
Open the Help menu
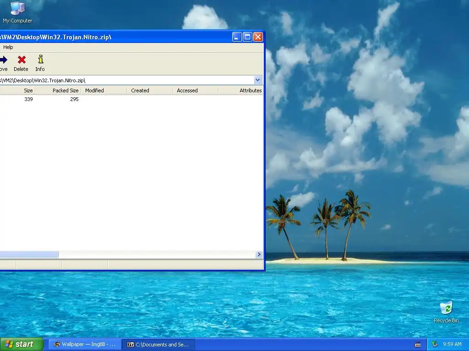point(8,47)
